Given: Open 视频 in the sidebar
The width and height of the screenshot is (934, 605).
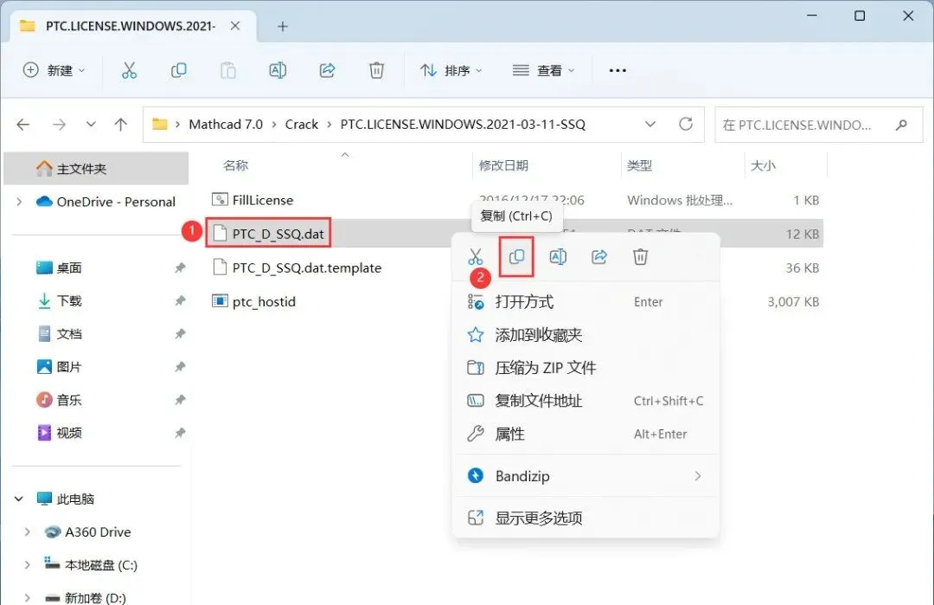Looking at the screenshot, I should (x=69, y=433).
